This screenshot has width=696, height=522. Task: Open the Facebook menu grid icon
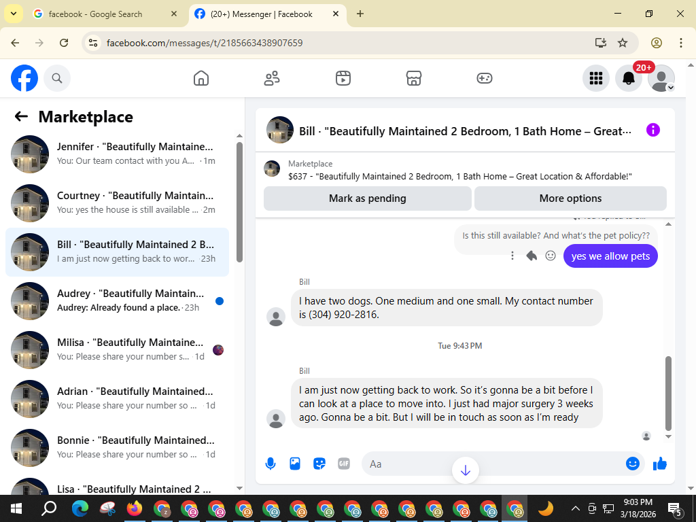click(595, 79)
